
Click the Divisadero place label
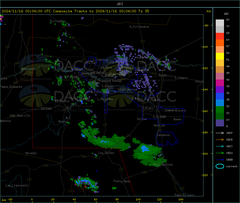tap(58, 21)
